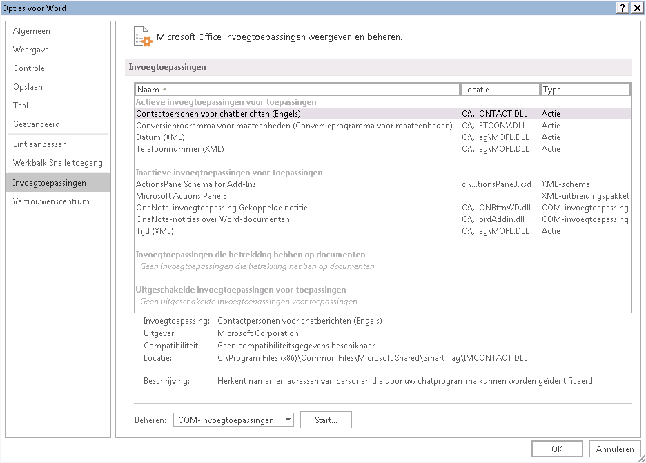Open Geavanceerd settings
This screenshot has height=463, width=646.
[37, 124]
